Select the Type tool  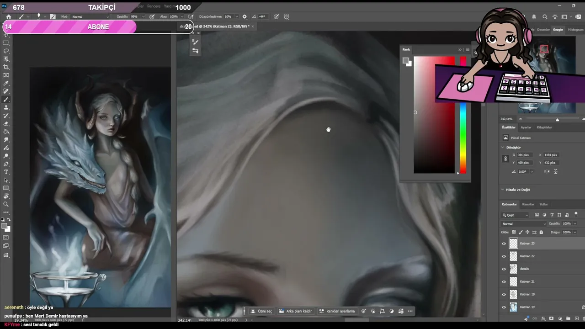click(6, 172)
